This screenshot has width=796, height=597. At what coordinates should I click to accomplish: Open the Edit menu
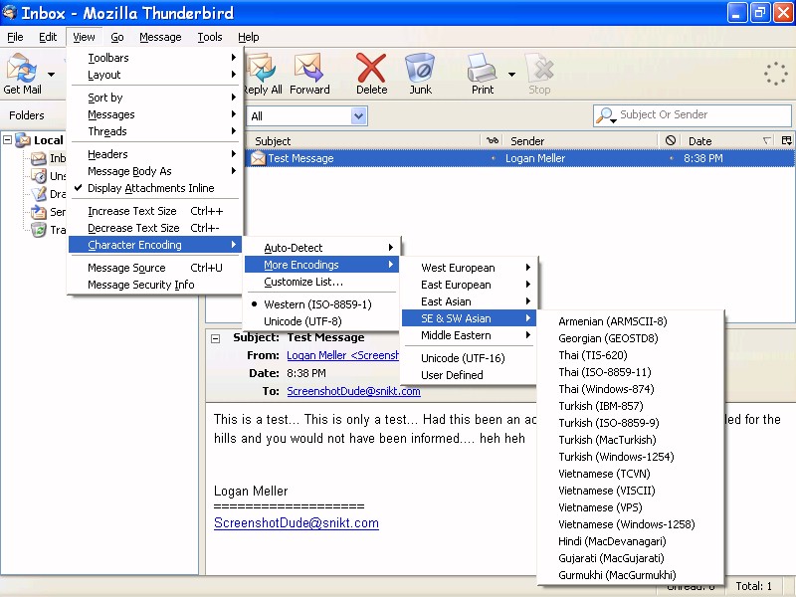click(x=48, y=37)
